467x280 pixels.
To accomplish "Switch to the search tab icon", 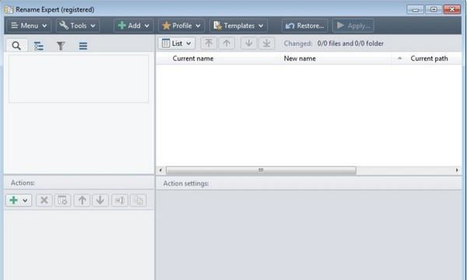I will (16, 46).
